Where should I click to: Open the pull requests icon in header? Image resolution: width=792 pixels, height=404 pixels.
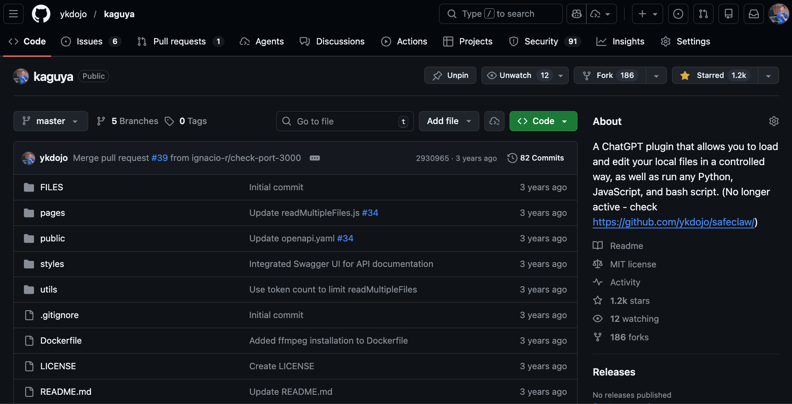[x=703, y=13]
